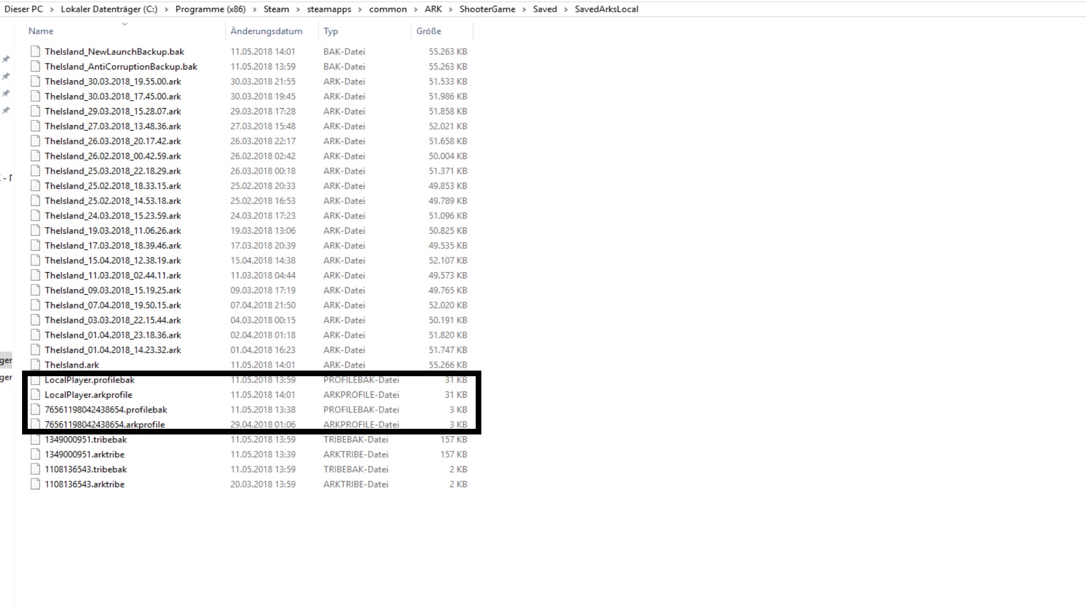Click the file icon next to TheIsland_07.04.2018_19.50.15.ark
Viewport: 1086px width, 611px height.
35,305
